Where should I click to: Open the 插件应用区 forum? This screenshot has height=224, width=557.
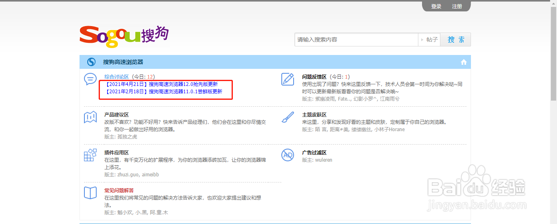click(x=117, y=153)
